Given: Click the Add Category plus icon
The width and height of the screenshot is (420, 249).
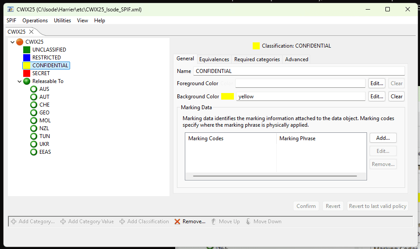Looking at the screenshot, I should [14, 221].
